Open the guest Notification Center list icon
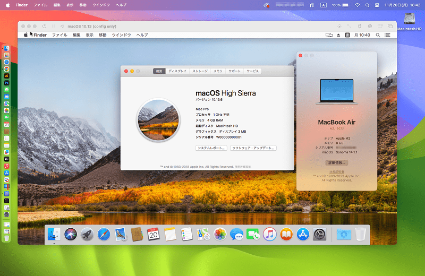 click(x=387, y=35)
